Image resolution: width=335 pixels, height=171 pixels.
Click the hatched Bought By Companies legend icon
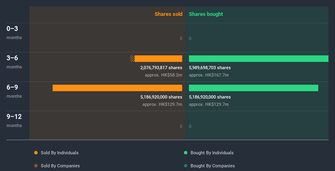(x=186, y=166)
